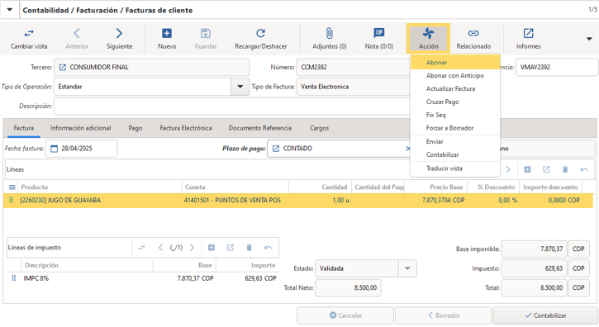Click the VMAY2392 reference field

[557, 67]
